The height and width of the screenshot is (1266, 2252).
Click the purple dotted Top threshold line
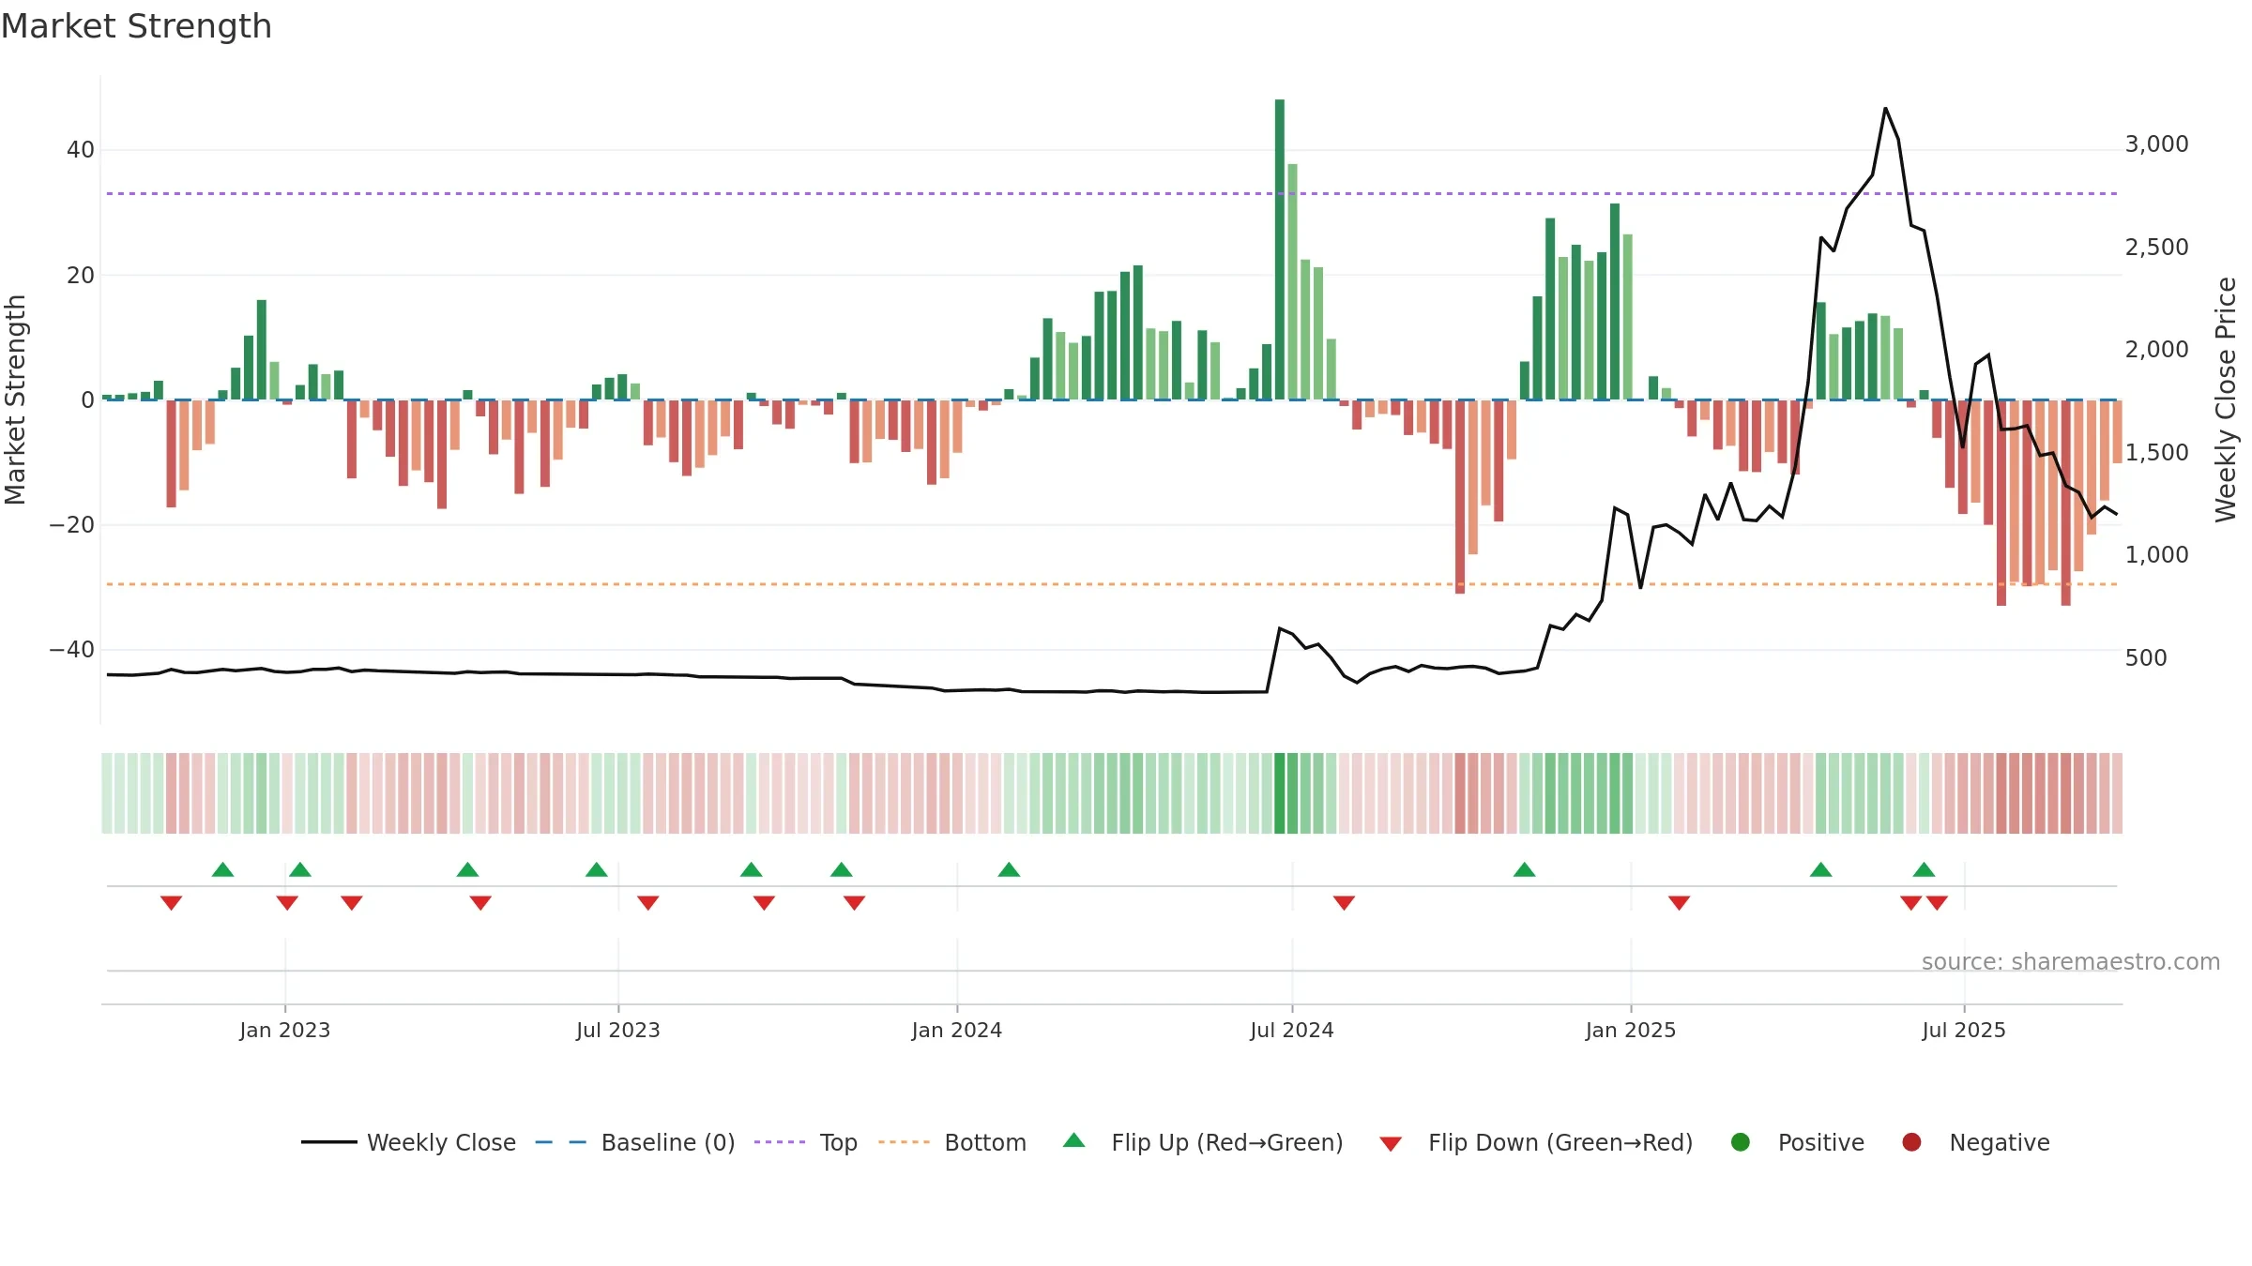coord(1111,193)
